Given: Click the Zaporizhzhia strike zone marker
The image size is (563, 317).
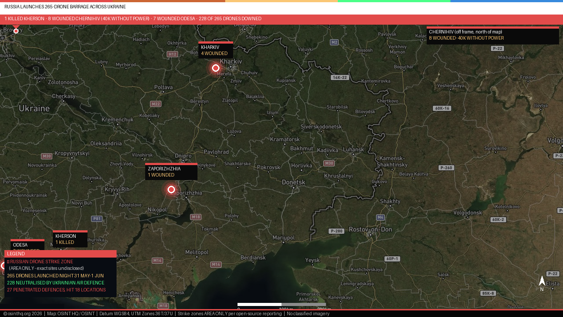Looking at the screenshot, I should (x=172, y=189).
